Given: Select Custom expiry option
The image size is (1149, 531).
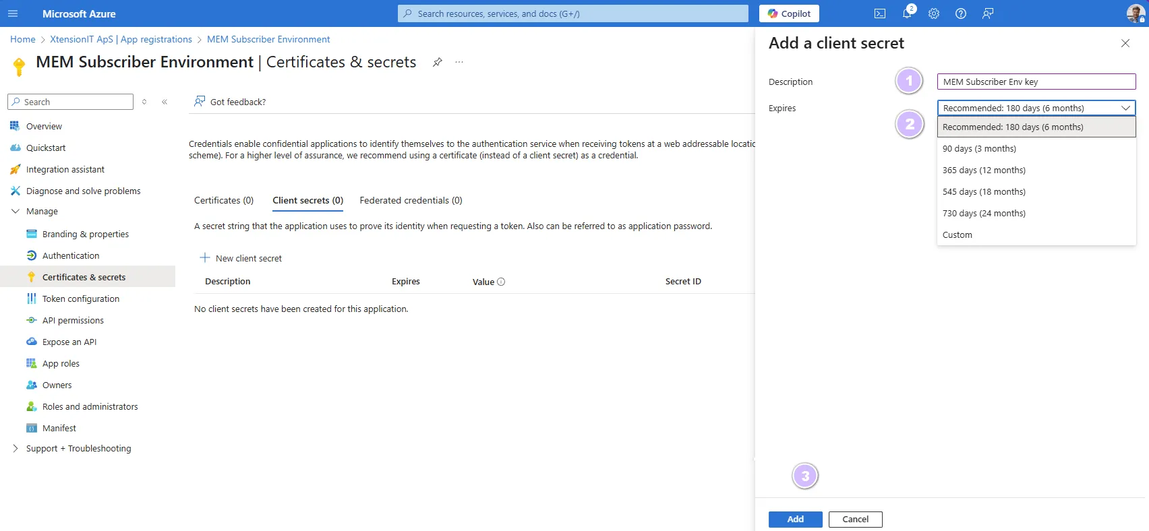Looking at the screenshot, I should (958, 235).
